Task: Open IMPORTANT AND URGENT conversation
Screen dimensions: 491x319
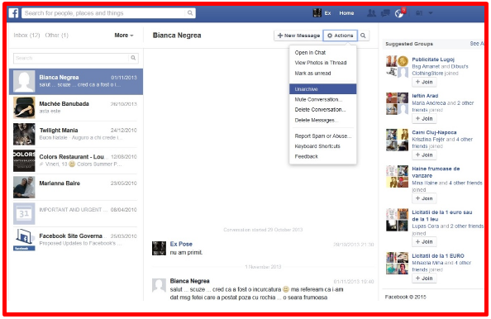Action: (76, 213)
